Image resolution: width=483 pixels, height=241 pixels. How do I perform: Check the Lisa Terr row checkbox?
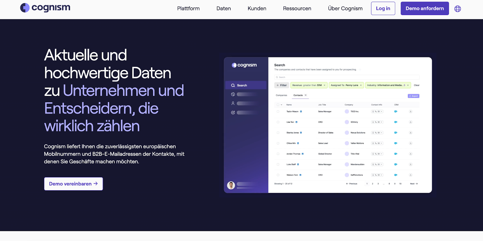tap(278, 122)
